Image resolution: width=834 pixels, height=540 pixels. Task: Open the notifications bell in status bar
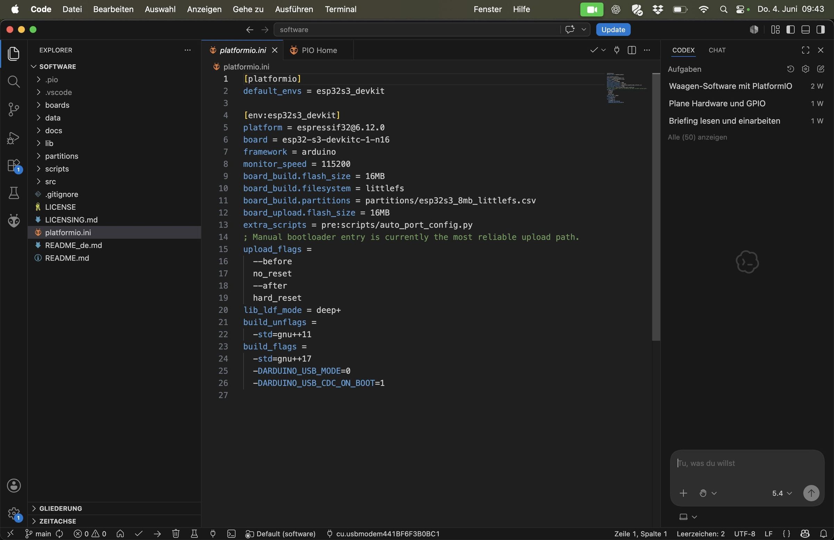823,534
